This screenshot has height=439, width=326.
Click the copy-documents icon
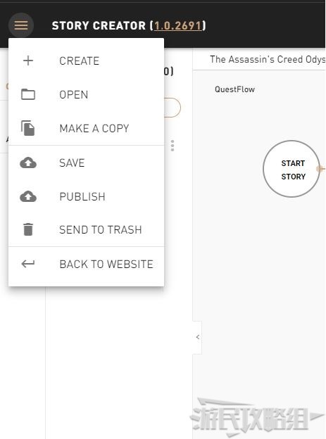click(x=28, y=128)
